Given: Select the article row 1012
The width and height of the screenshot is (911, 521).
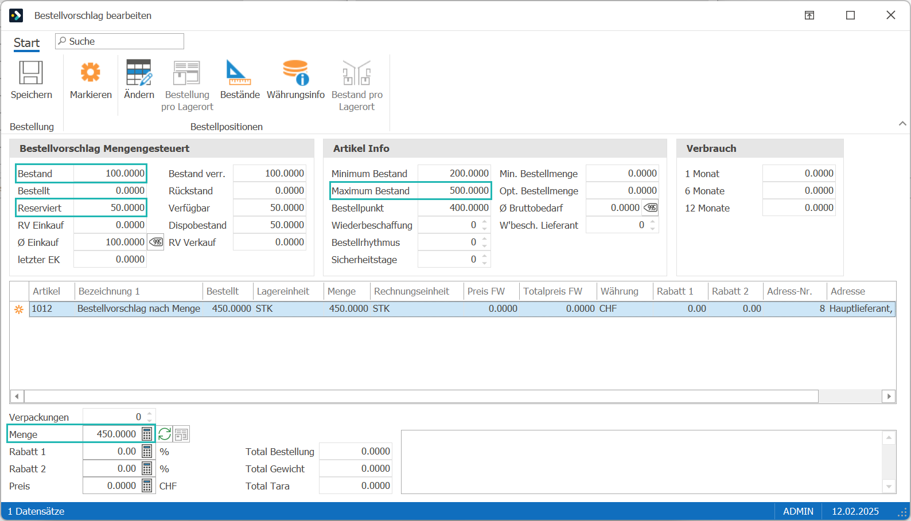Looking at the screenshot, I should coord(462,308).
